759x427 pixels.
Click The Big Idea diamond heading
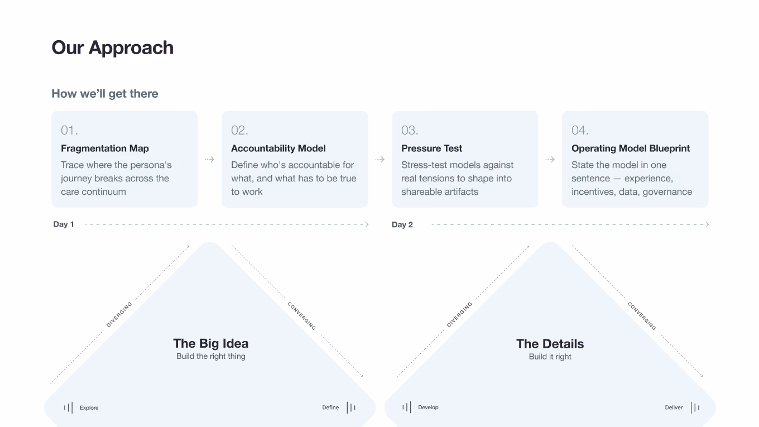point(211,343)
